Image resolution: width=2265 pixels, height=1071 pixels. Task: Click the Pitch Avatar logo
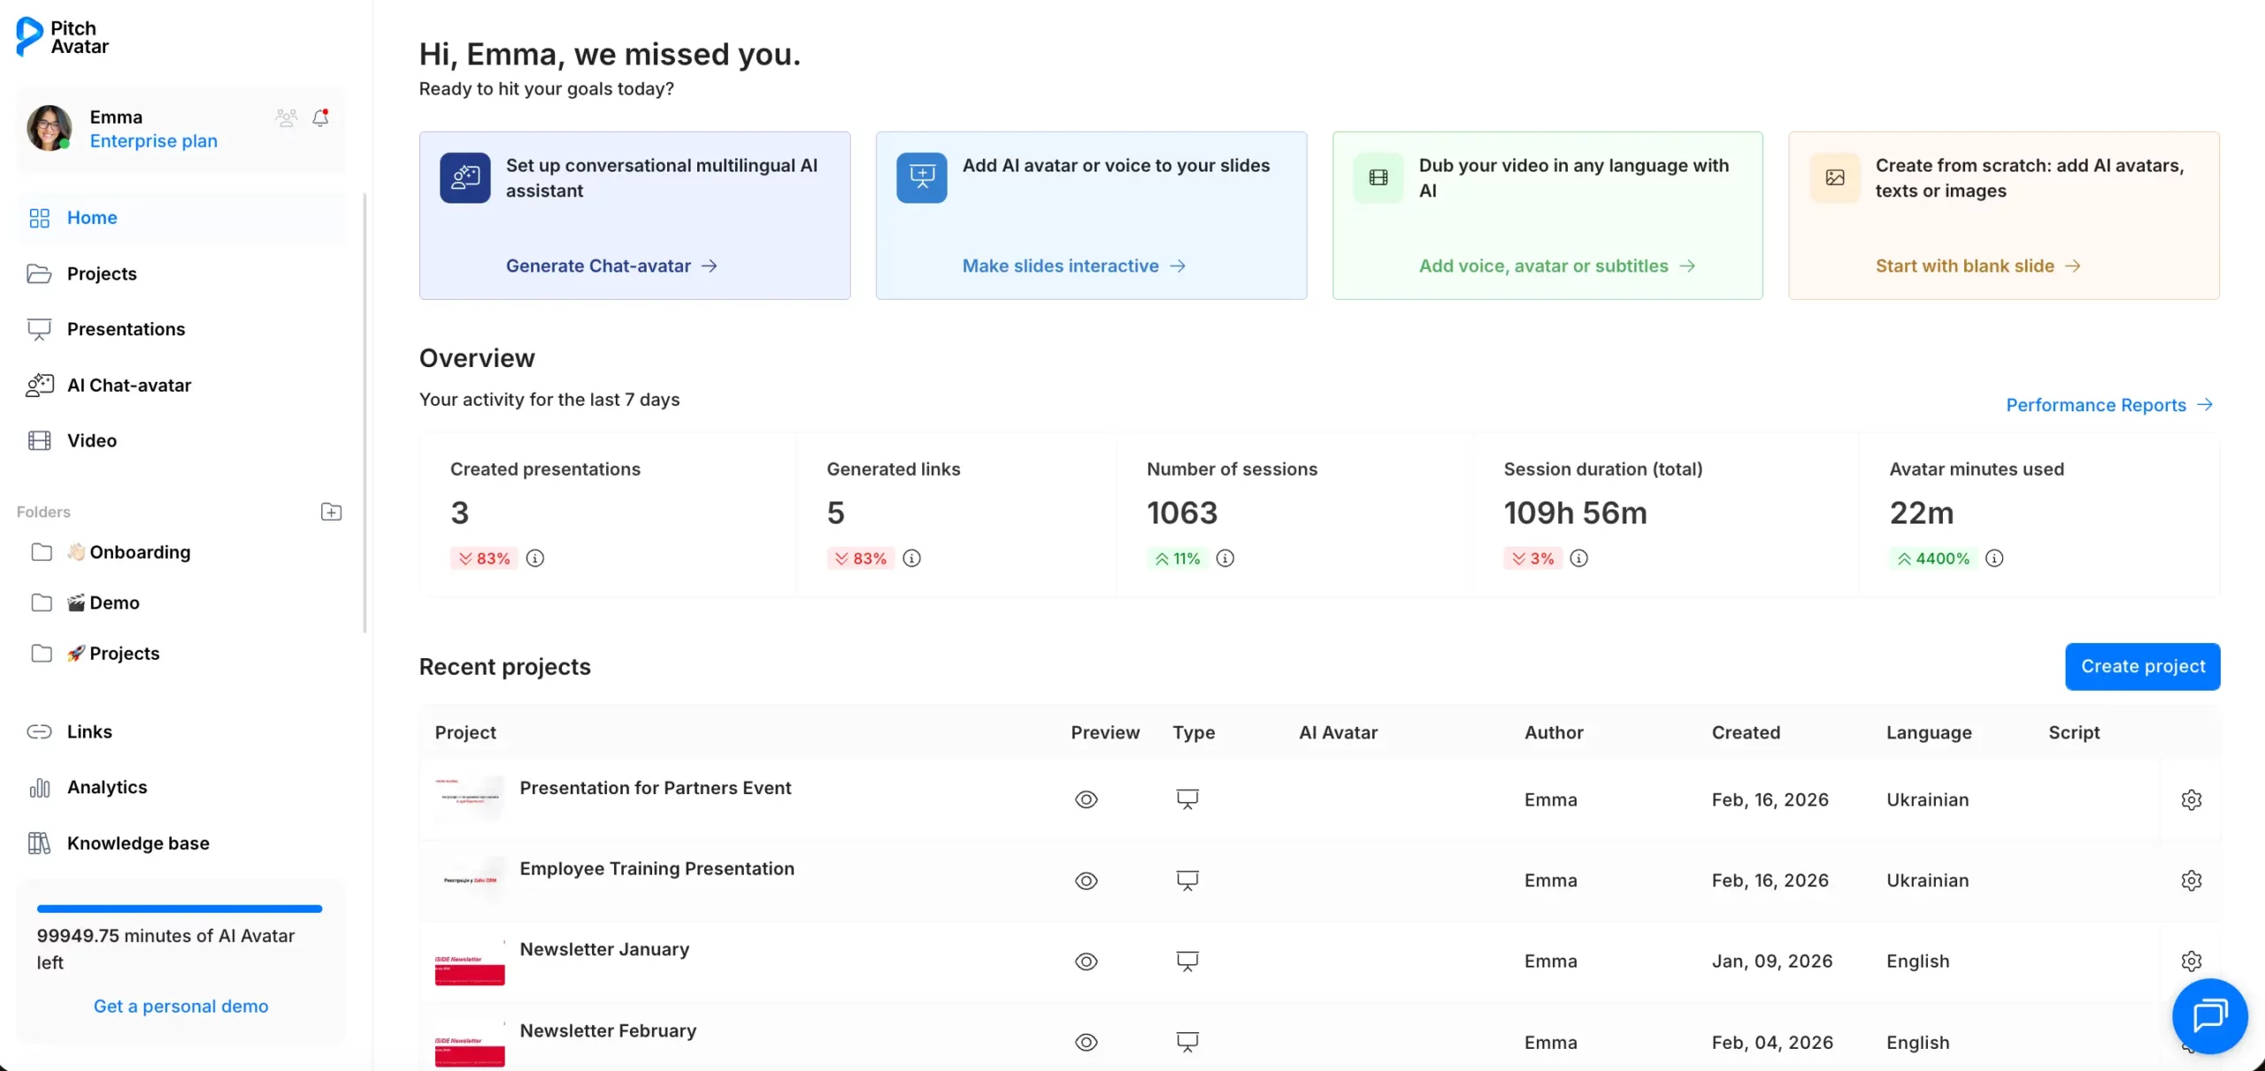point(63,37)
